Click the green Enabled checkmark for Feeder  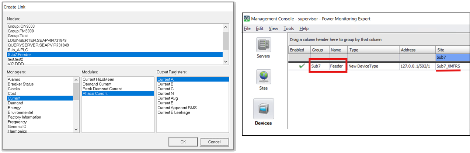click(302, 66)
